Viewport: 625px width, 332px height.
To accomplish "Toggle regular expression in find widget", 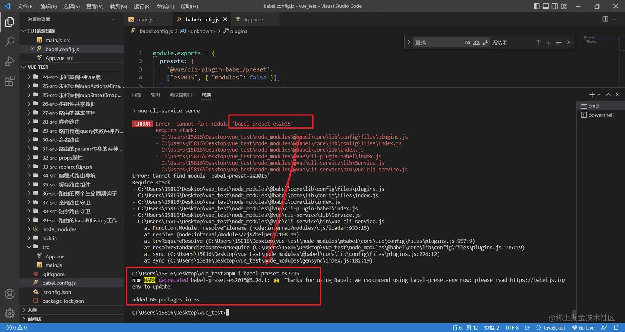I will tap(486, 42).
